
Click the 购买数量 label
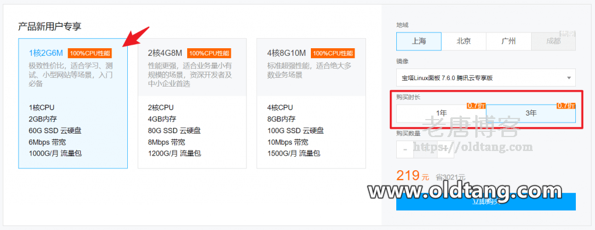[x=408, y=133]
